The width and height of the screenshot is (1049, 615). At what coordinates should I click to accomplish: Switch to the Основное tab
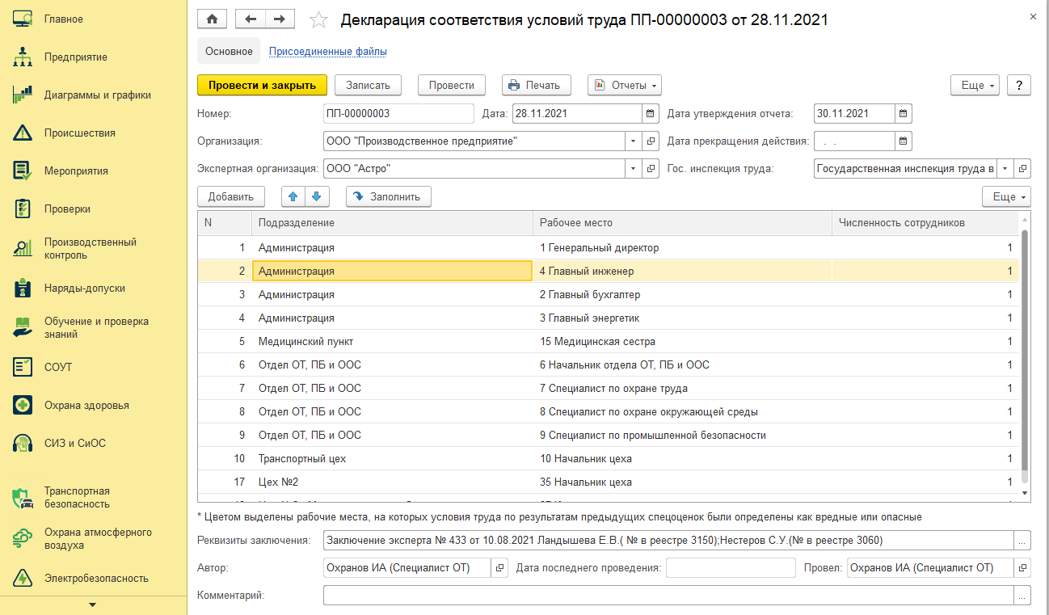click(229, 52)
